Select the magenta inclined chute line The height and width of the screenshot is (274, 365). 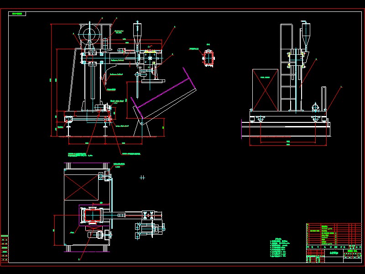click(x=163, y=92)
